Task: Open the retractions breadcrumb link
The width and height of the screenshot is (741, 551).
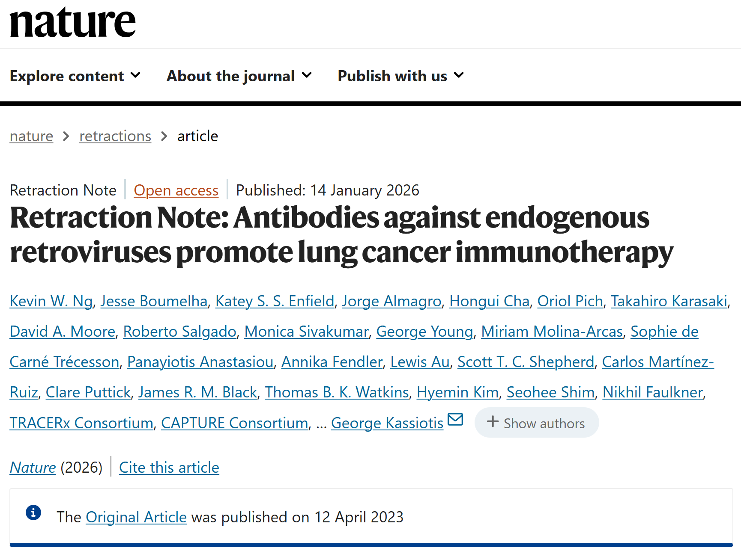Action: pos(115,136)
